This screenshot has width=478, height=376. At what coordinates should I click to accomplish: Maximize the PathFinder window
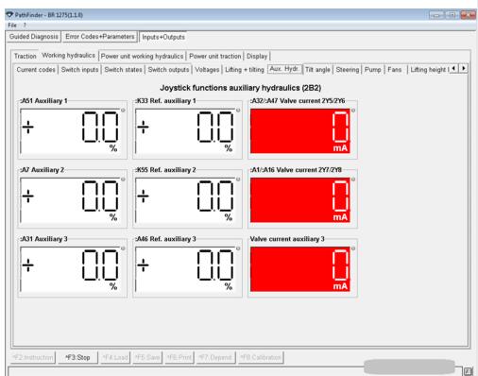pos(452,15)
